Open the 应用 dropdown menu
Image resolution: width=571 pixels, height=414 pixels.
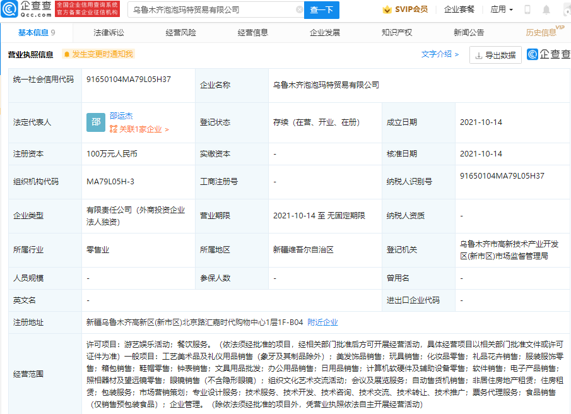[502, 10]
